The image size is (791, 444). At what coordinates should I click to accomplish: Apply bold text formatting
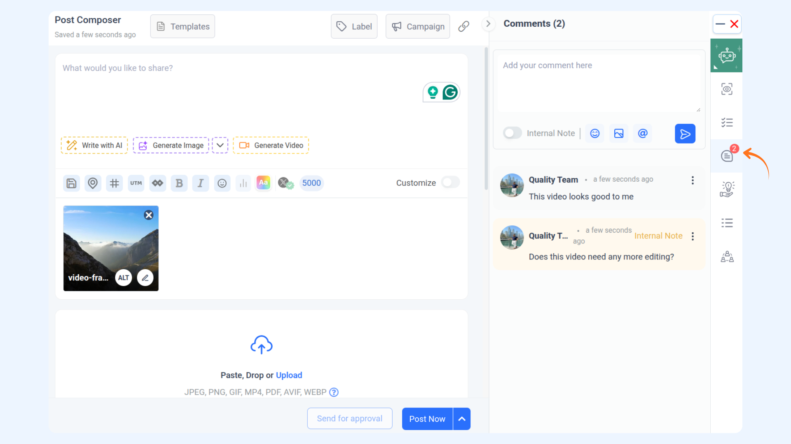(x=179, y=183)
